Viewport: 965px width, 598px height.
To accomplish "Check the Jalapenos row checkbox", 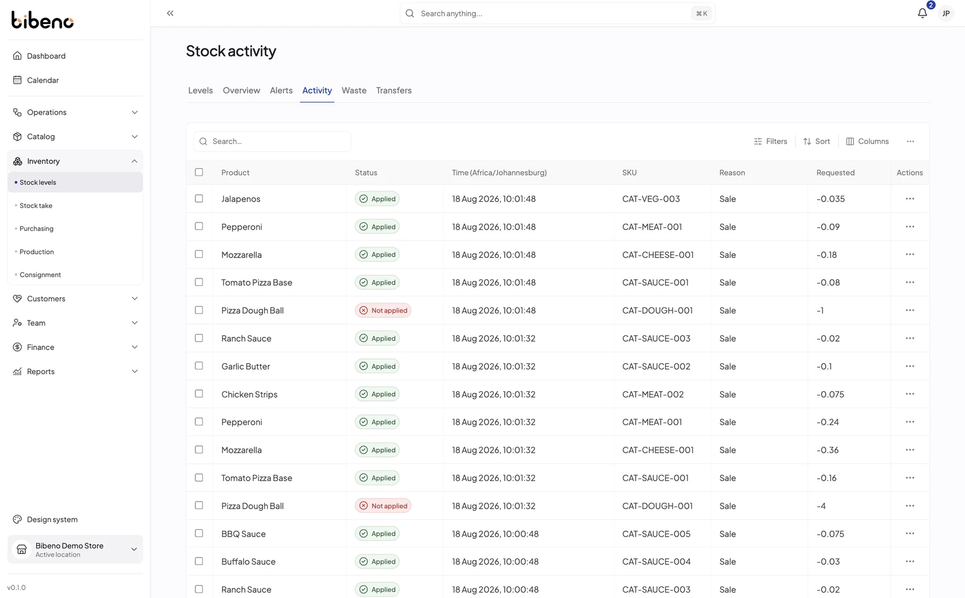I will tap(199, 198).
